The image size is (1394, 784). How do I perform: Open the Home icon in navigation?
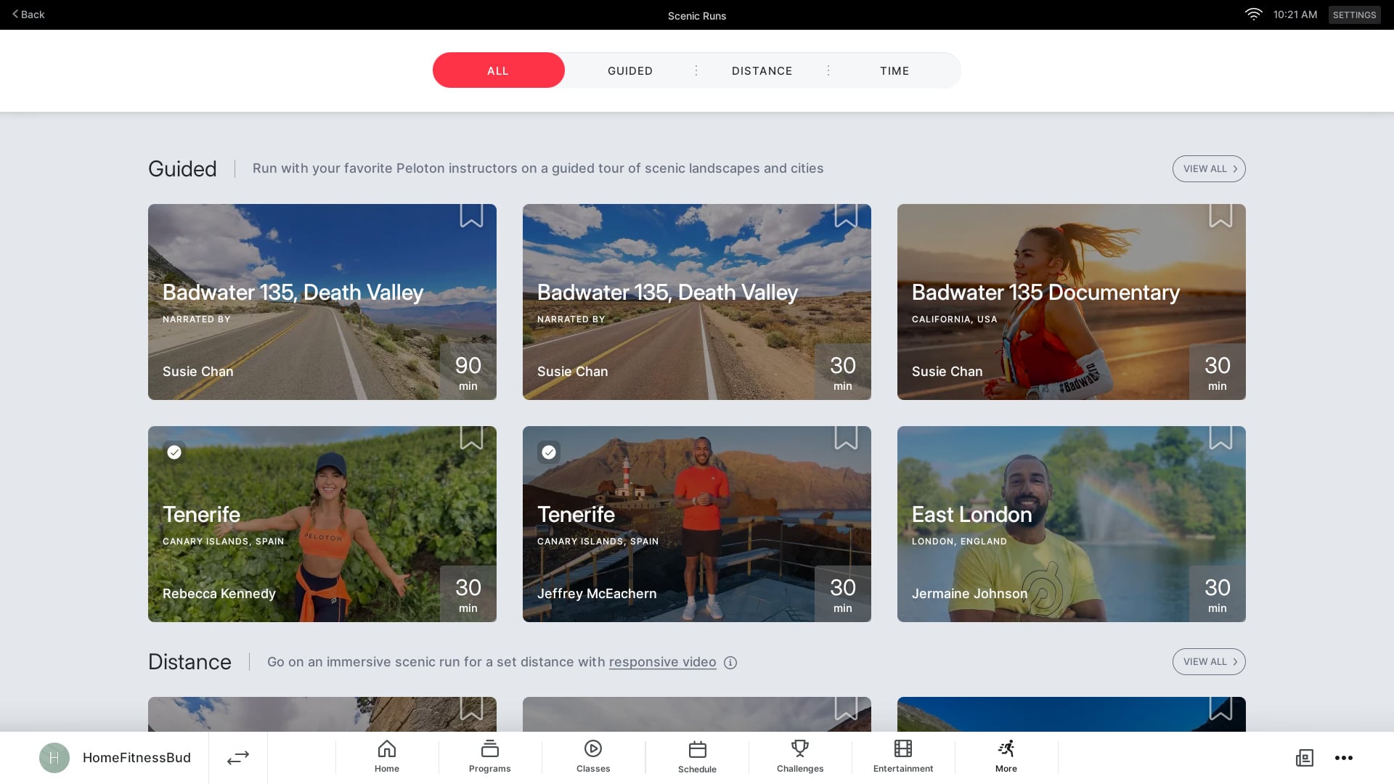coord(387,748)
